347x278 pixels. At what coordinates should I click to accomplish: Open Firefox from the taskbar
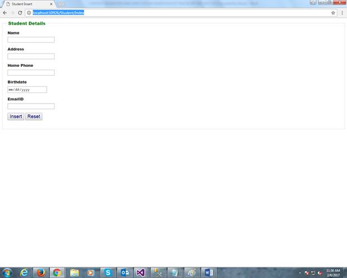click(x=41, y=272)
